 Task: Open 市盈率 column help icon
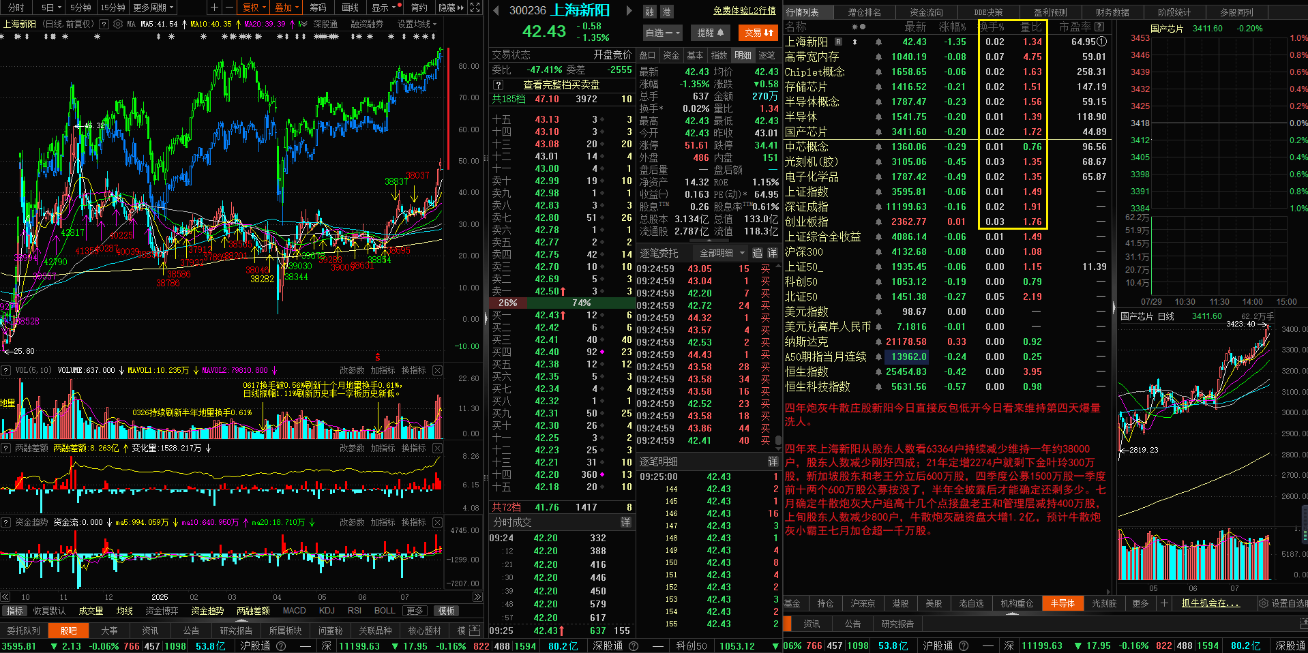[x=1099, y=27]
